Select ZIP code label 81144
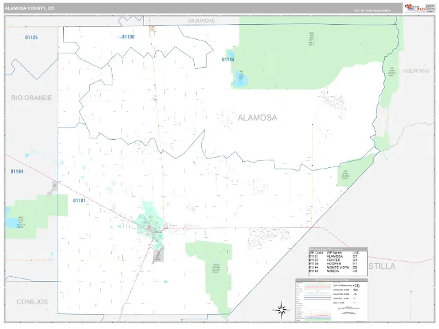Image resolution: width=439 pixels, height=329 pixels. 16,171
